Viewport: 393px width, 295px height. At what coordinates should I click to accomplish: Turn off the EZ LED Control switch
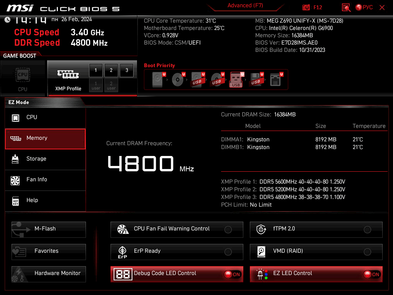pyautogui.click(x=372, y=274)
